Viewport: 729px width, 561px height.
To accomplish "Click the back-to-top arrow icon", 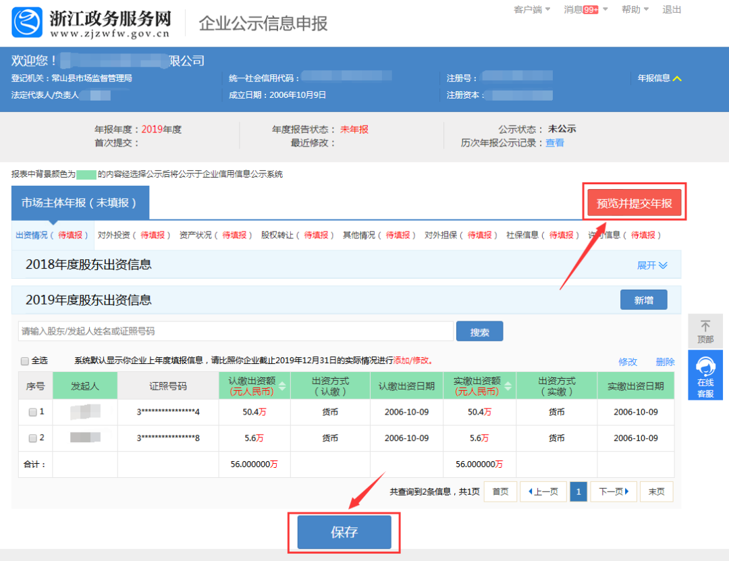I will pyautogui.click(x=705, y=326).
